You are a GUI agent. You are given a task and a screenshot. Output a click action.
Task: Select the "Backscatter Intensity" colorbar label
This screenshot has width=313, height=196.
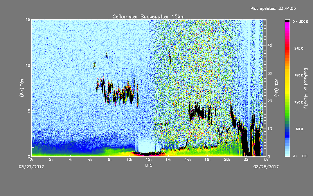point(306,88)
